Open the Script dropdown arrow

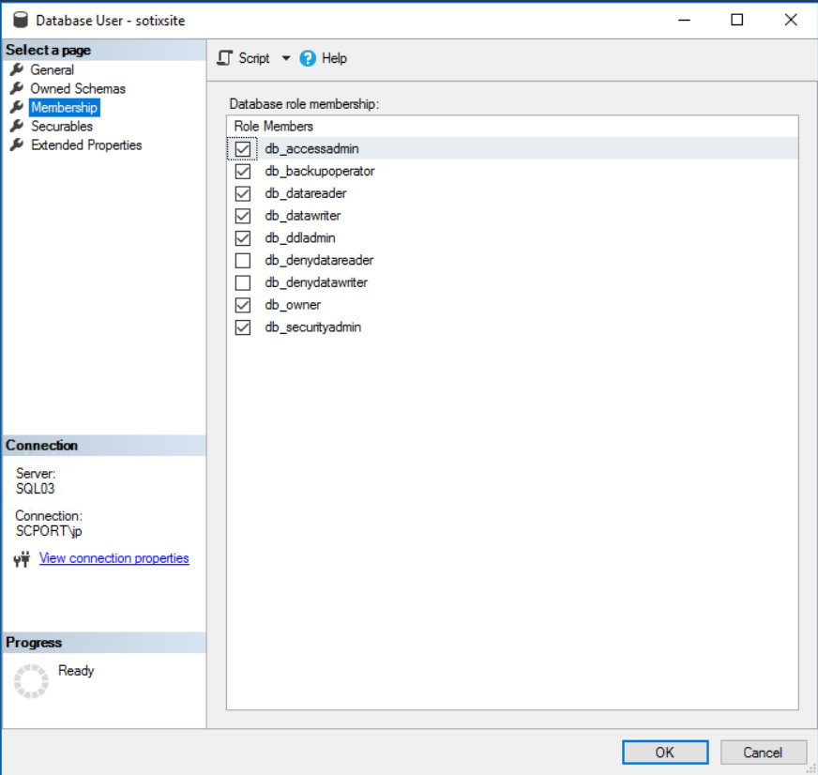coord(286,58)
